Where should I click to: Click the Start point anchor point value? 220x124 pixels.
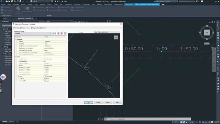click(55, 48)
